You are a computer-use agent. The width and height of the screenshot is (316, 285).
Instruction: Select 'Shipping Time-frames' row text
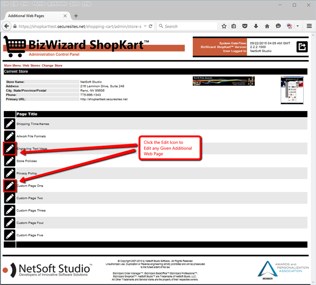pyautogui.click(x=32, y=124)
